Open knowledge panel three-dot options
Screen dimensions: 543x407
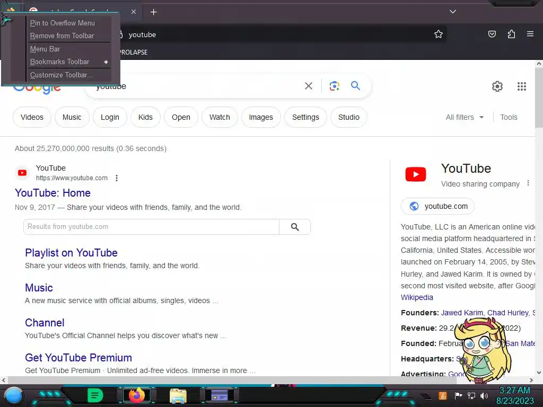[x=528, y=183]
